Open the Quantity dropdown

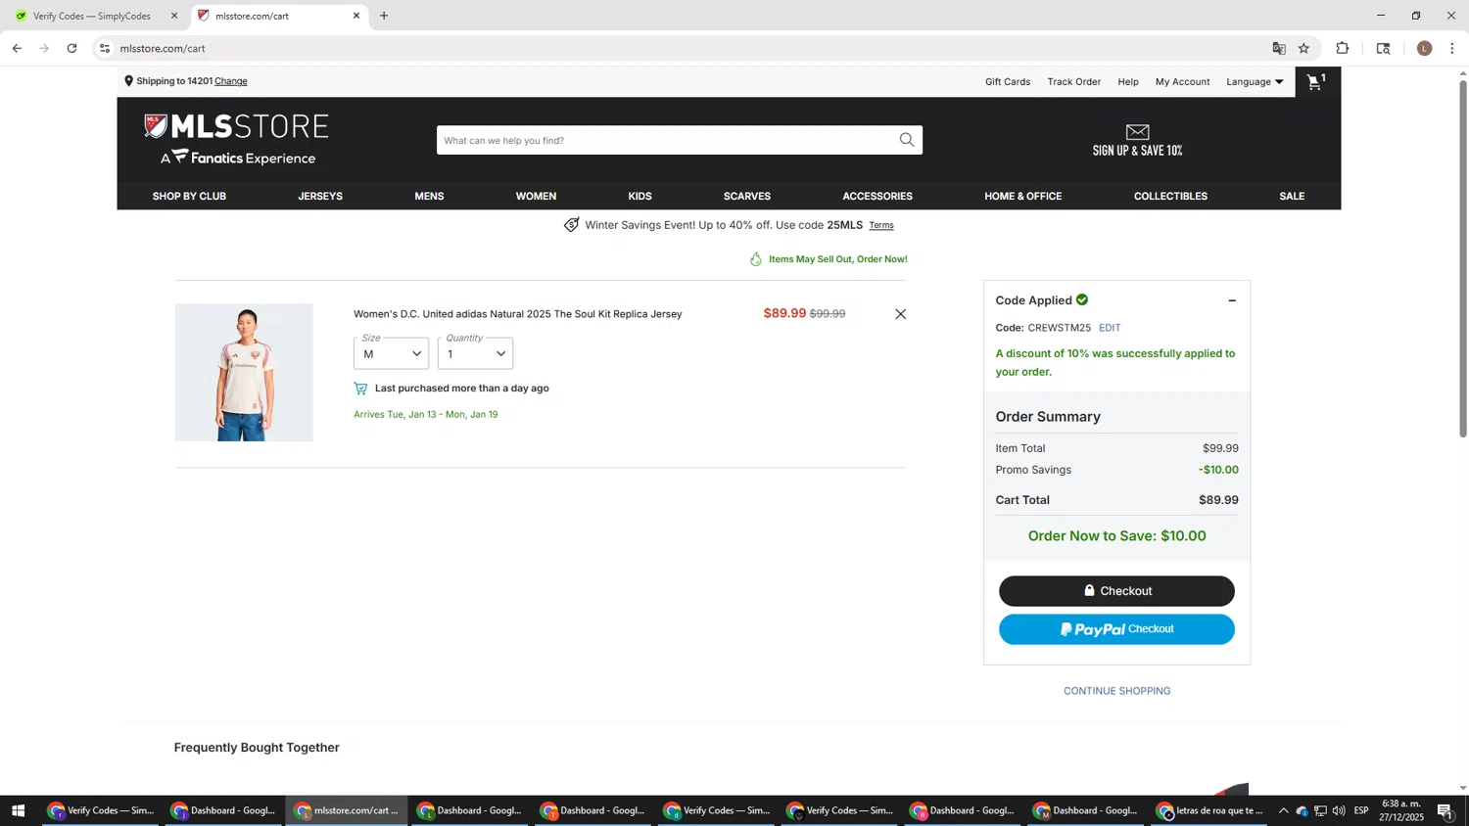coord(475,353)
